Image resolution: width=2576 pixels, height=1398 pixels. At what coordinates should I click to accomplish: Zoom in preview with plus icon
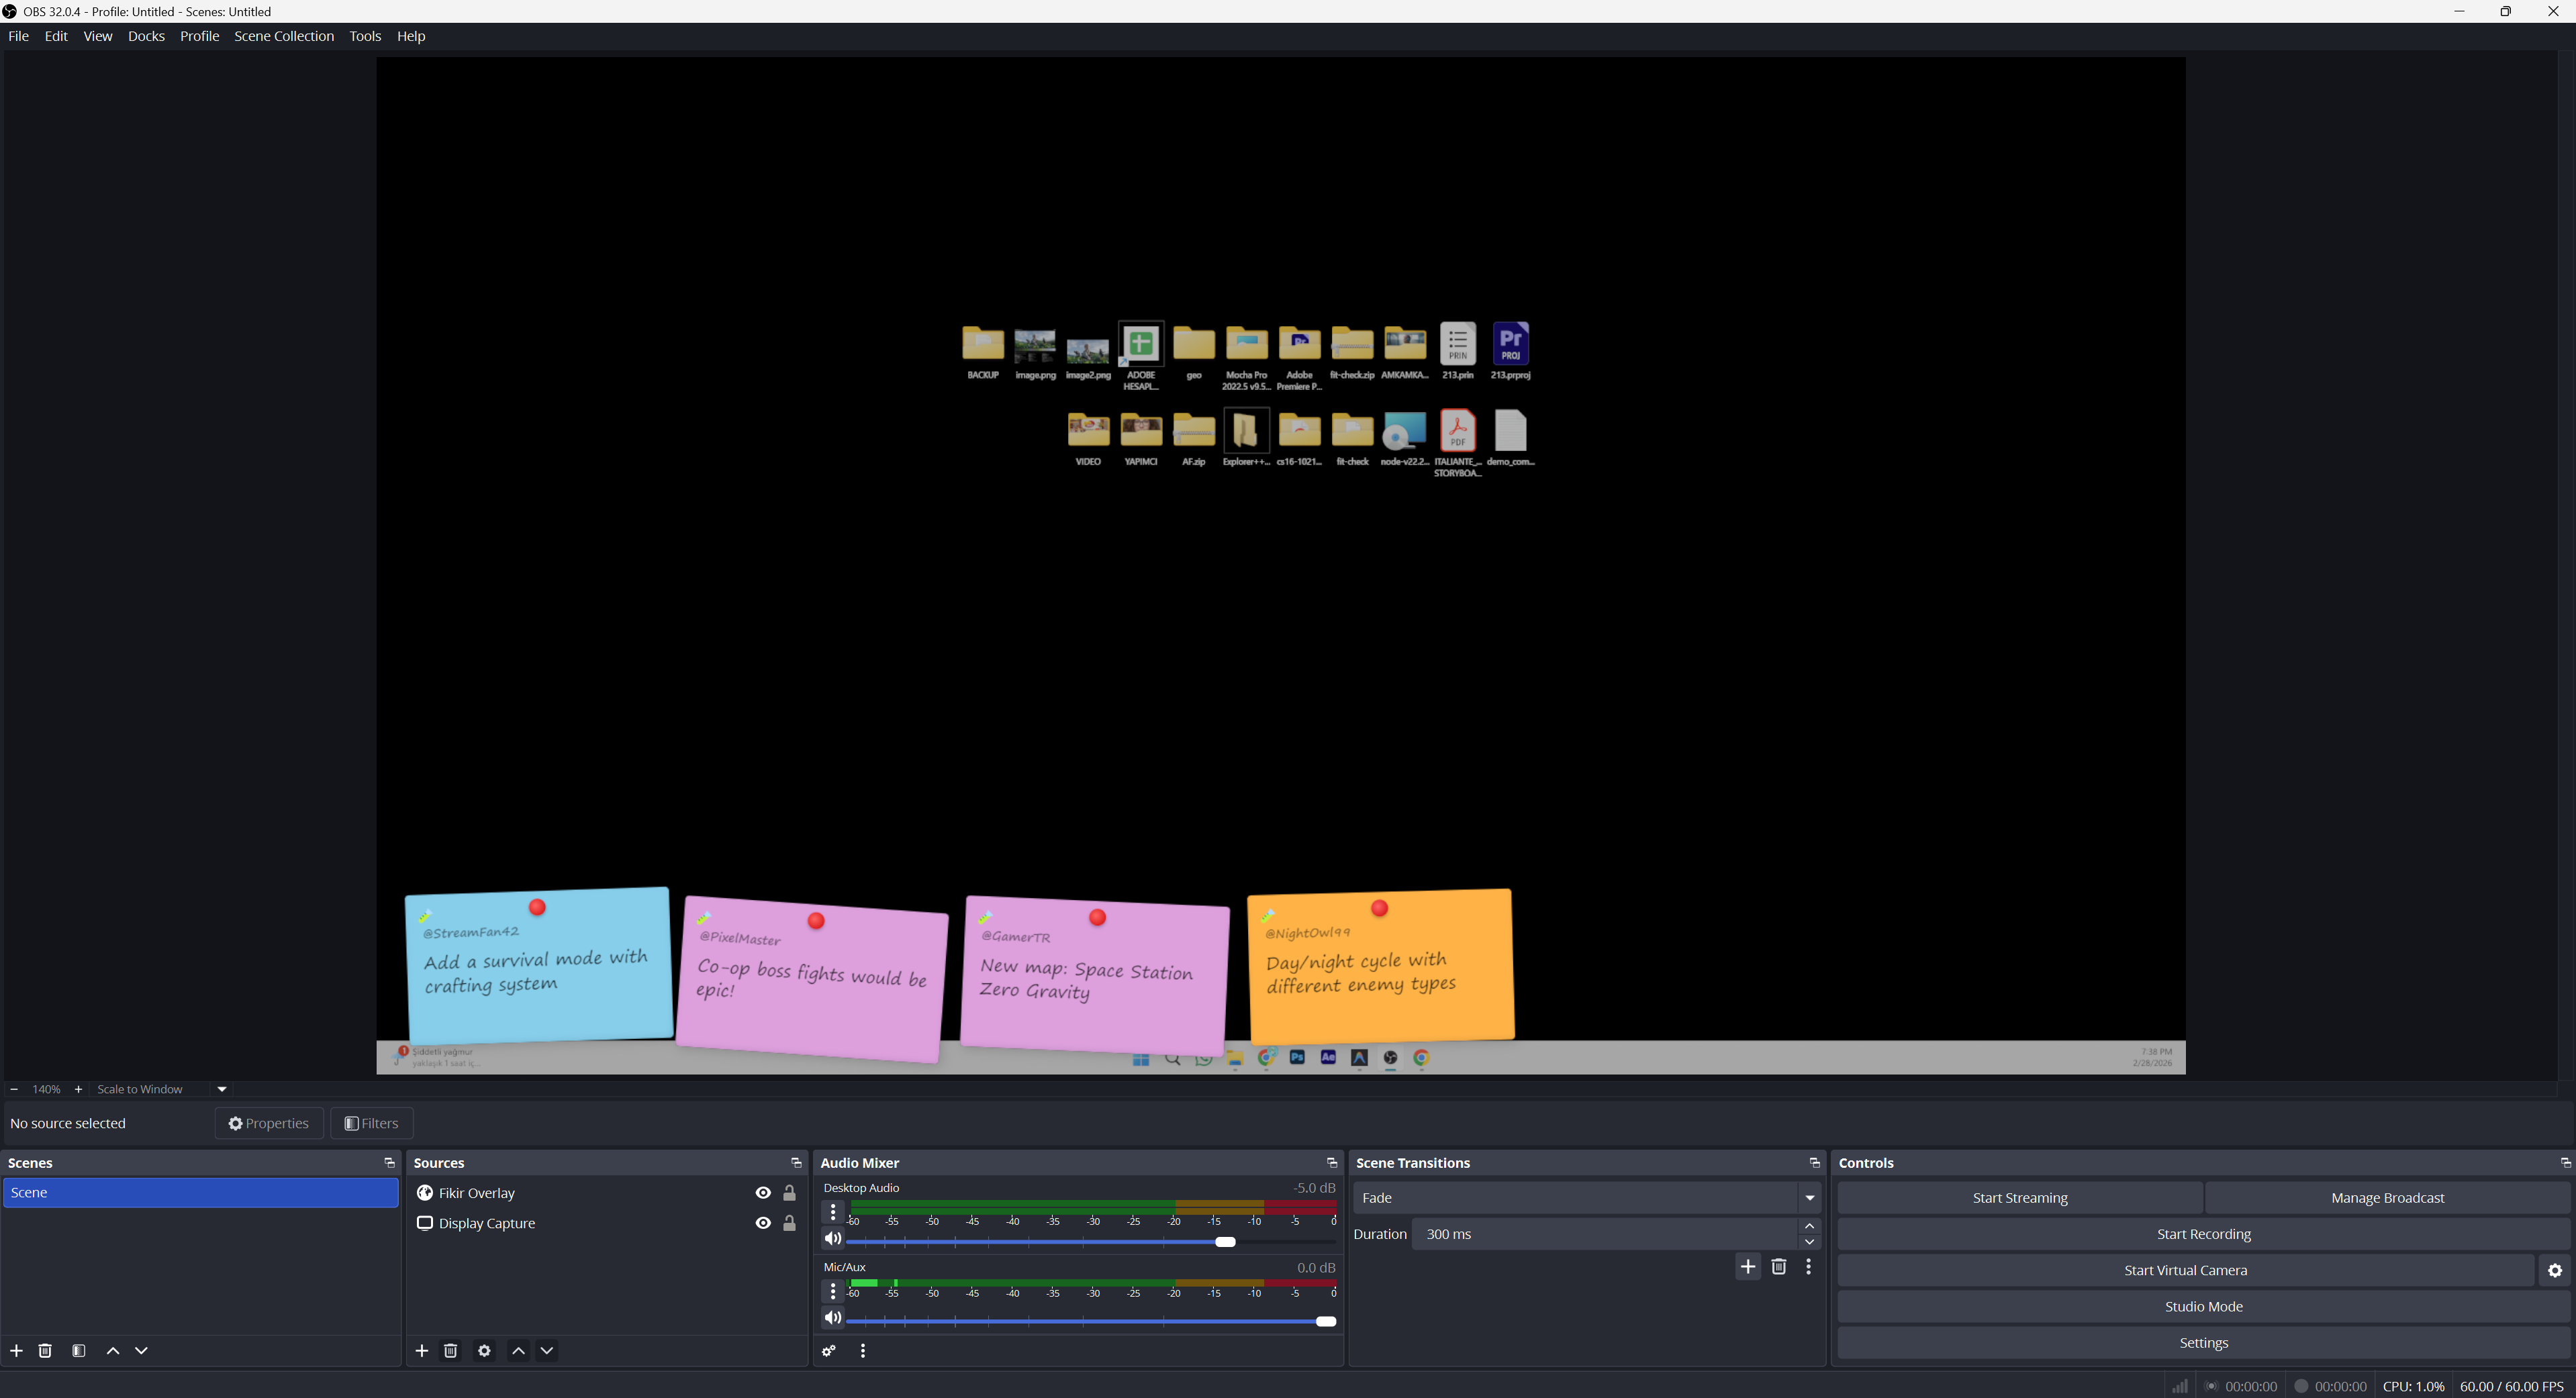click(x=79, y=1090)
